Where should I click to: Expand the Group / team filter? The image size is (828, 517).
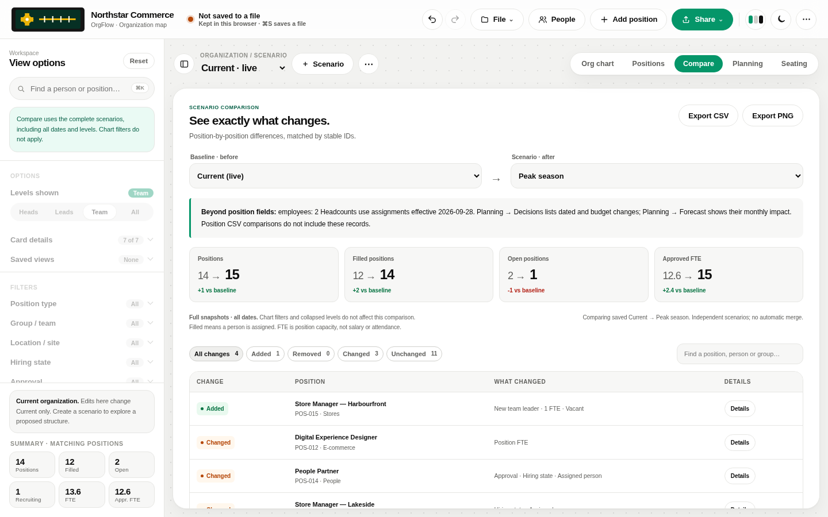pyautogui.click(x=82, y=323)
